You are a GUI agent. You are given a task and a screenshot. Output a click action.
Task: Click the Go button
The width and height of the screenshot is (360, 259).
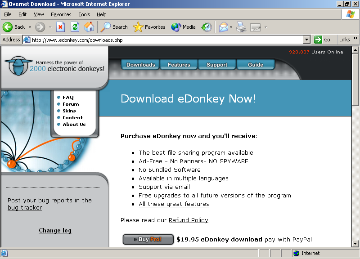click(x=322, y=40)
